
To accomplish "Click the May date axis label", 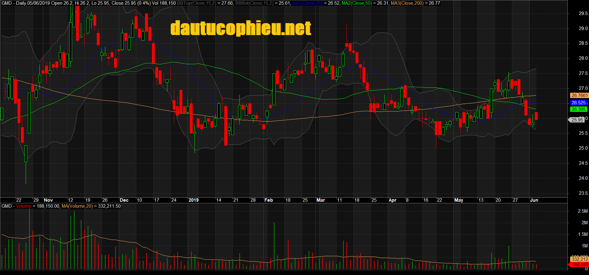I will (x=459, y=200).
